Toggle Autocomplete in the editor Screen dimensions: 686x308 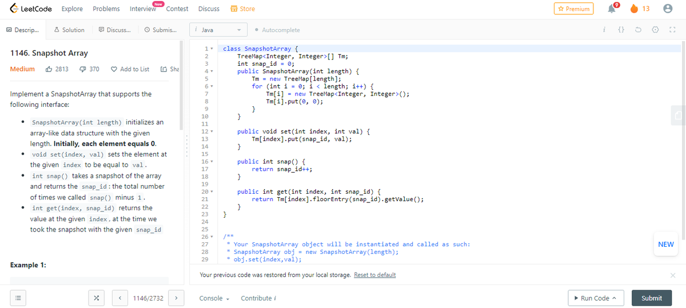pyautogui.click(x=277, y=30)
